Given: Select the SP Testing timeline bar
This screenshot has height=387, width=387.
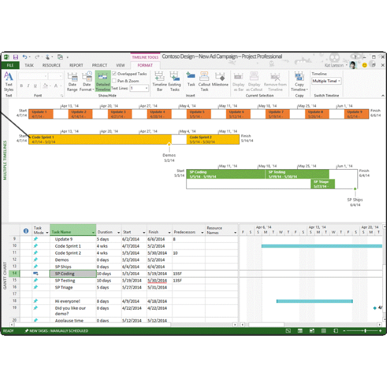Looking at the screenshot, I should (x=297, y=174).
